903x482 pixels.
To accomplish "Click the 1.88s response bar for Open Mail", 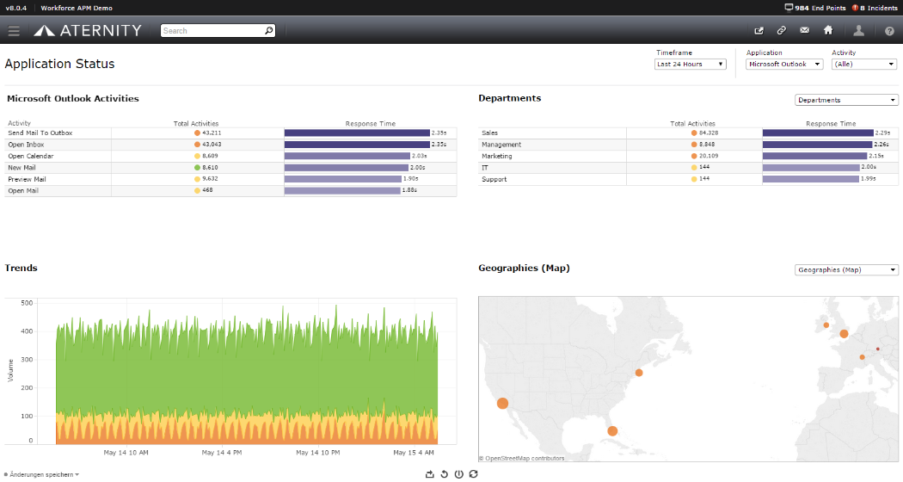I will coord(342,191).
